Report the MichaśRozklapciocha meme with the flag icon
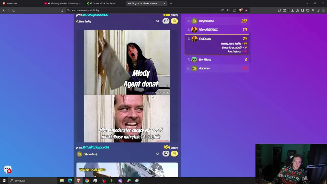This screenshot has height=184, width=327. pyautogui.click(x=158, y=154)
